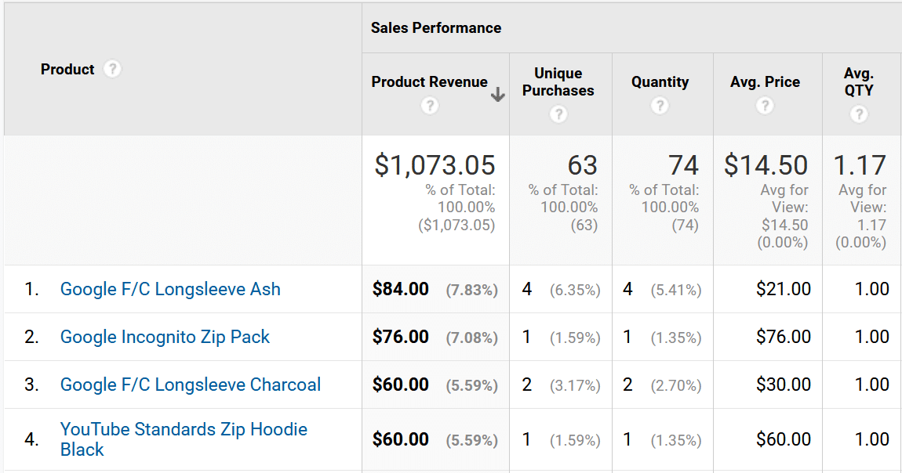Click YouTube Hoodie's $60.00 revenue cell
This screenshot has width=902, height=473.
[x=400, y=439]
